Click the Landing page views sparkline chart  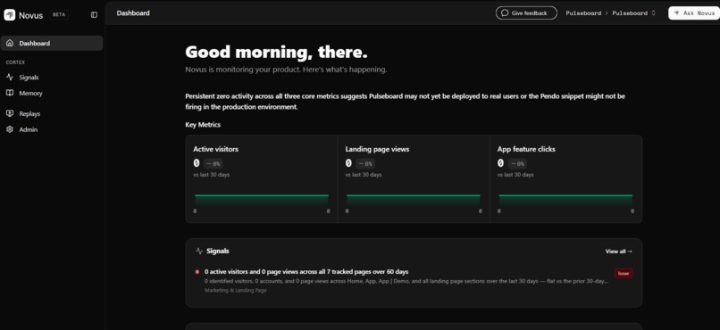(414, 200)
